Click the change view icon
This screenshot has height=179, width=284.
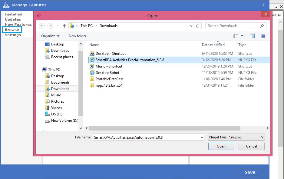click(236, 36)
